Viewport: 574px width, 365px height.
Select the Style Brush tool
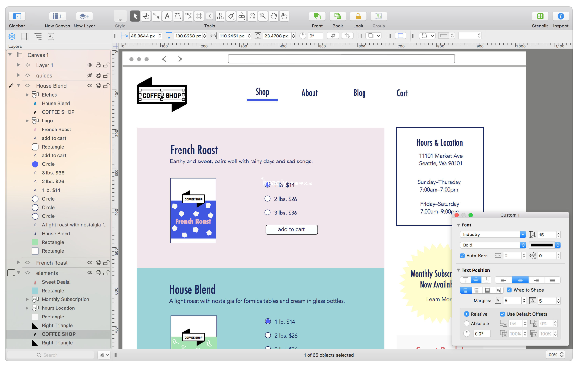point(231,16)
